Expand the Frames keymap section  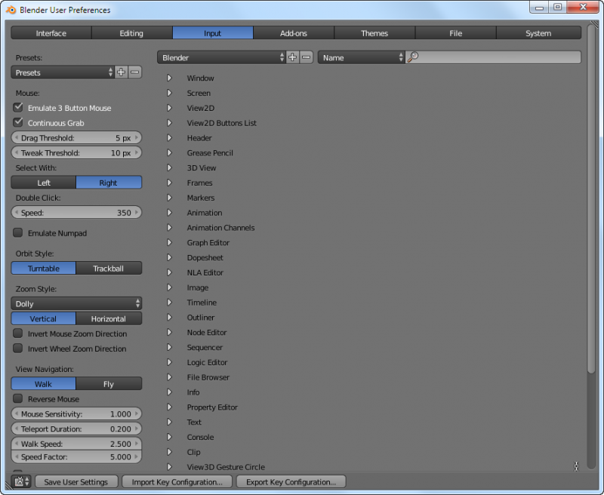[x=169, y=183]
